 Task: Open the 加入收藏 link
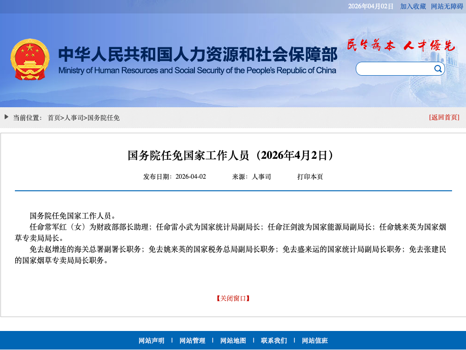tap(413, 6)
